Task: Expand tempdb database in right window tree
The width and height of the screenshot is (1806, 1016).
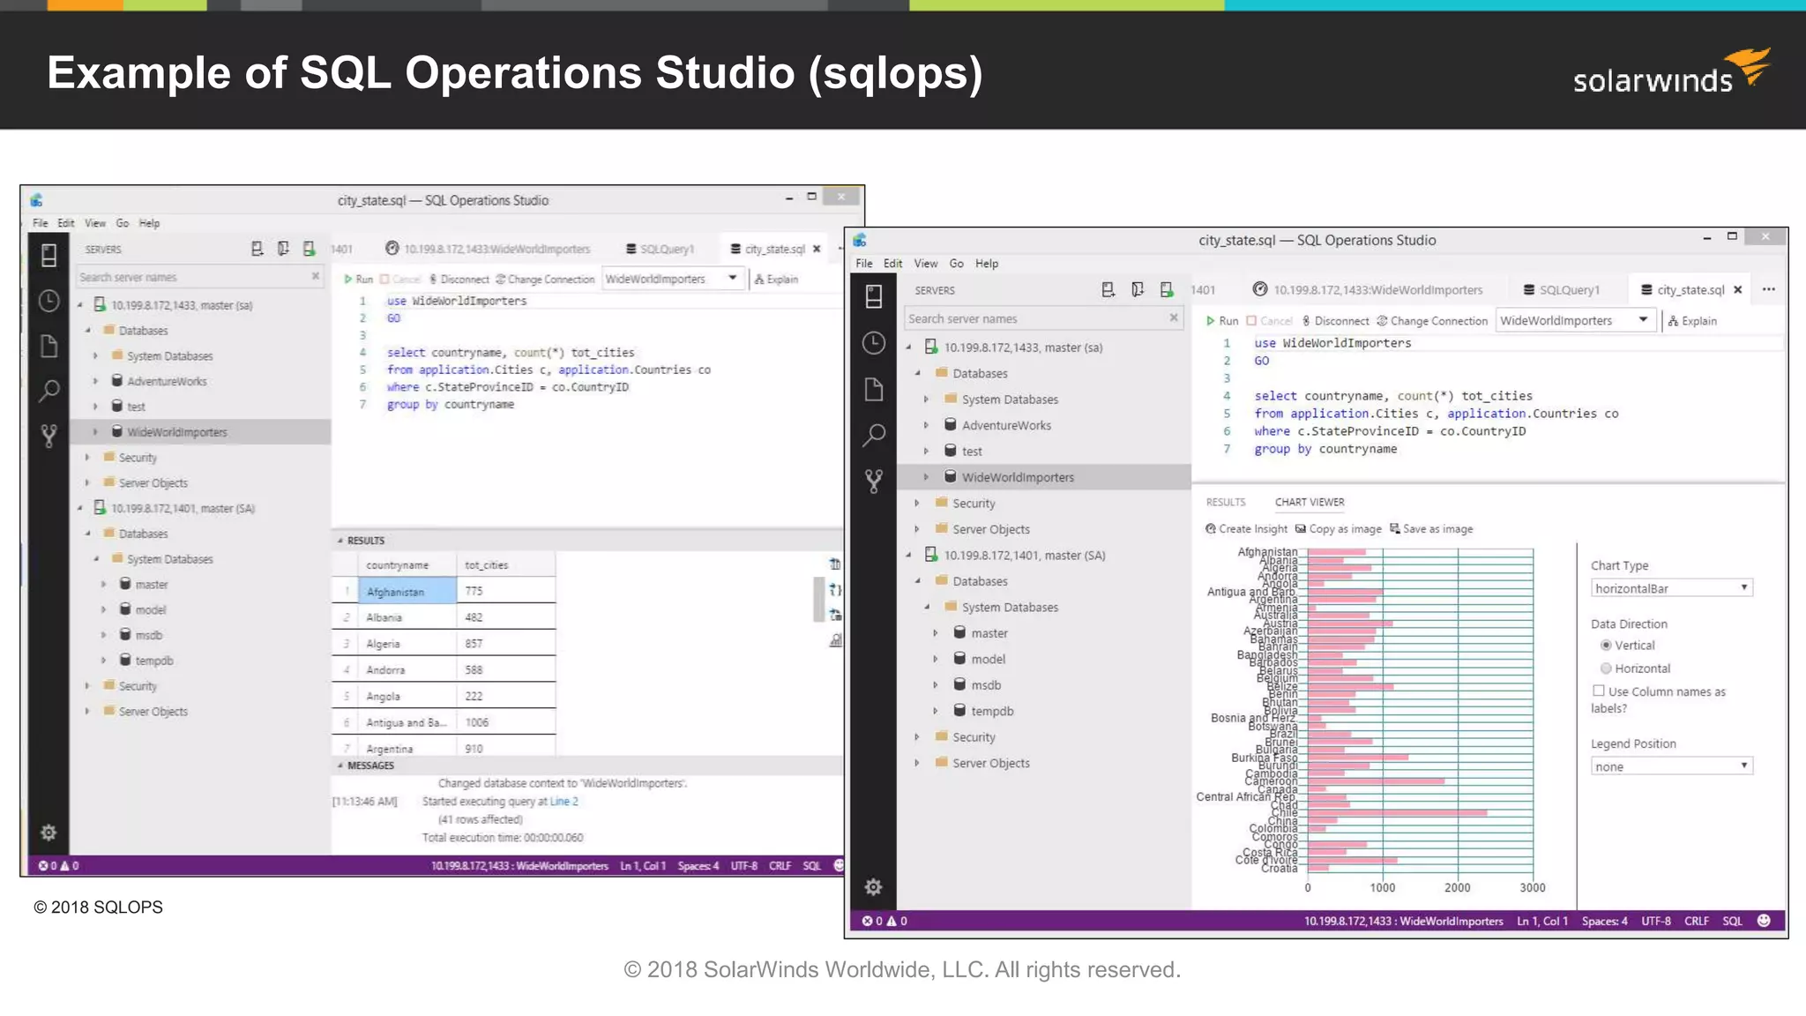Action: (936, 711)
